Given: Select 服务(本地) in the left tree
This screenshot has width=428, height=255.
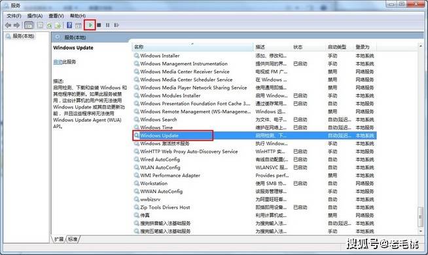Looking at the screenshot, I should click(23, 36).
